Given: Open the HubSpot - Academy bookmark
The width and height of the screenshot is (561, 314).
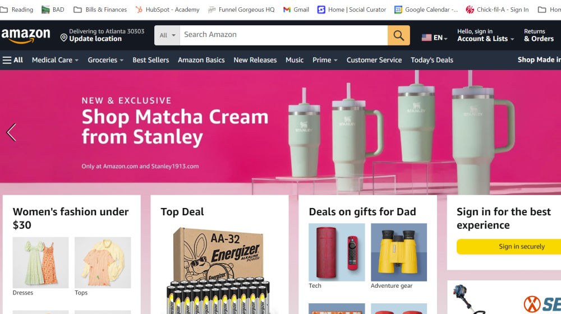Looking at the screenshot, I should coord(167,10).
